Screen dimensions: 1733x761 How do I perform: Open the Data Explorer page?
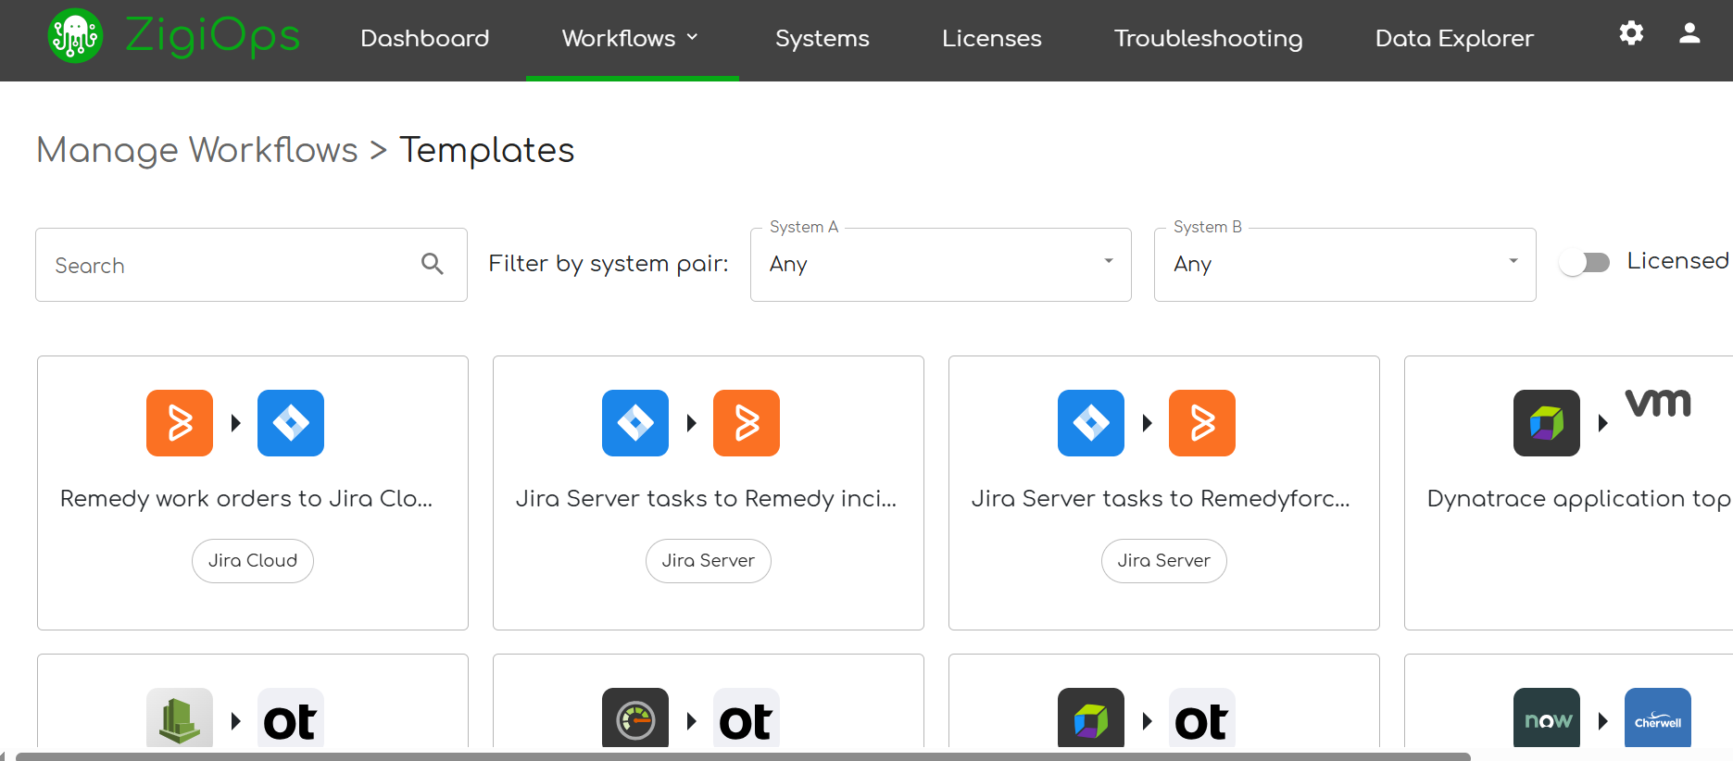1454,38
